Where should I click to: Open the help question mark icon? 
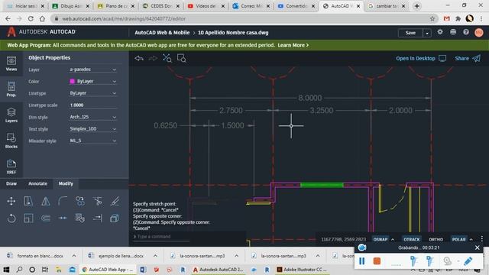point(466,32)
